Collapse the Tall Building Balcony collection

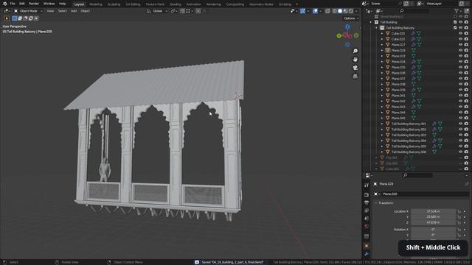[x=376, y=28]
